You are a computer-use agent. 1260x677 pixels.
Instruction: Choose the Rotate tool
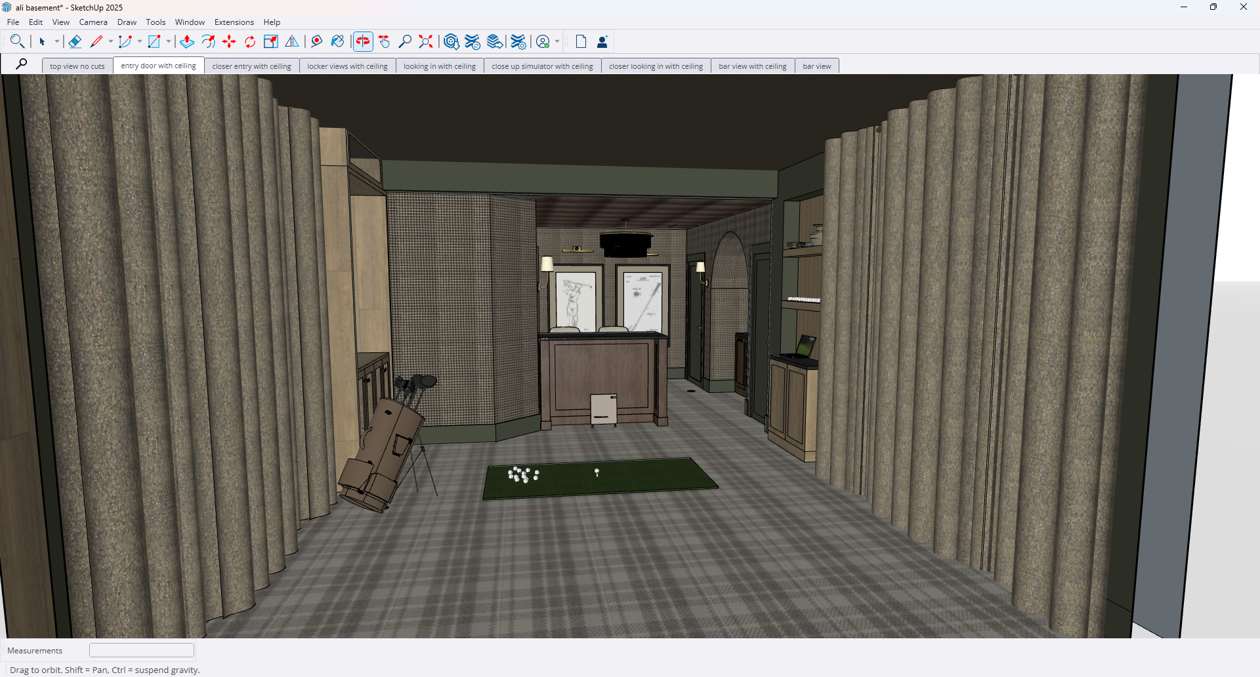(x=250, y=42)
